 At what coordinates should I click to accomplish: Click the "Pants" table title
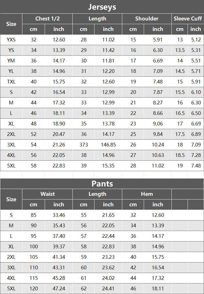102,184
